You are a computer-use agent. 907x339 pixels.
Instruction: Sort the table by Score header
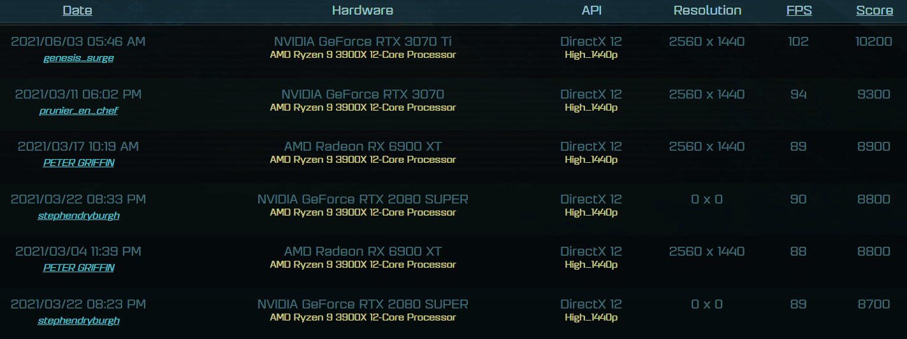874,10
